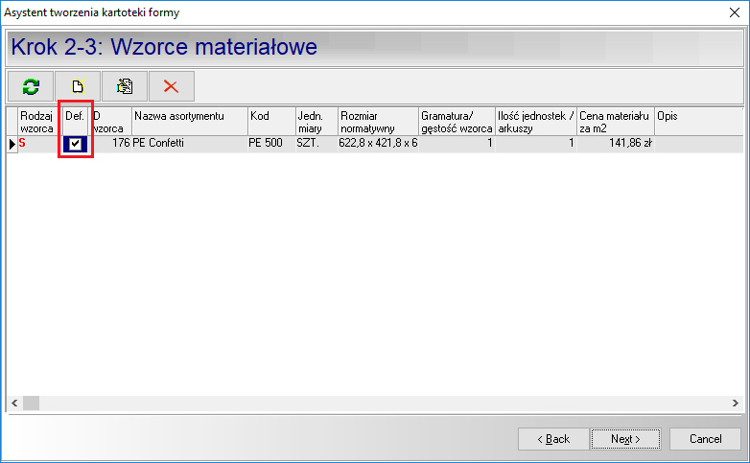Screen dimensions: 750x463
Task: Click the edit pattern toolbar icon
Action: coord(125,86)
